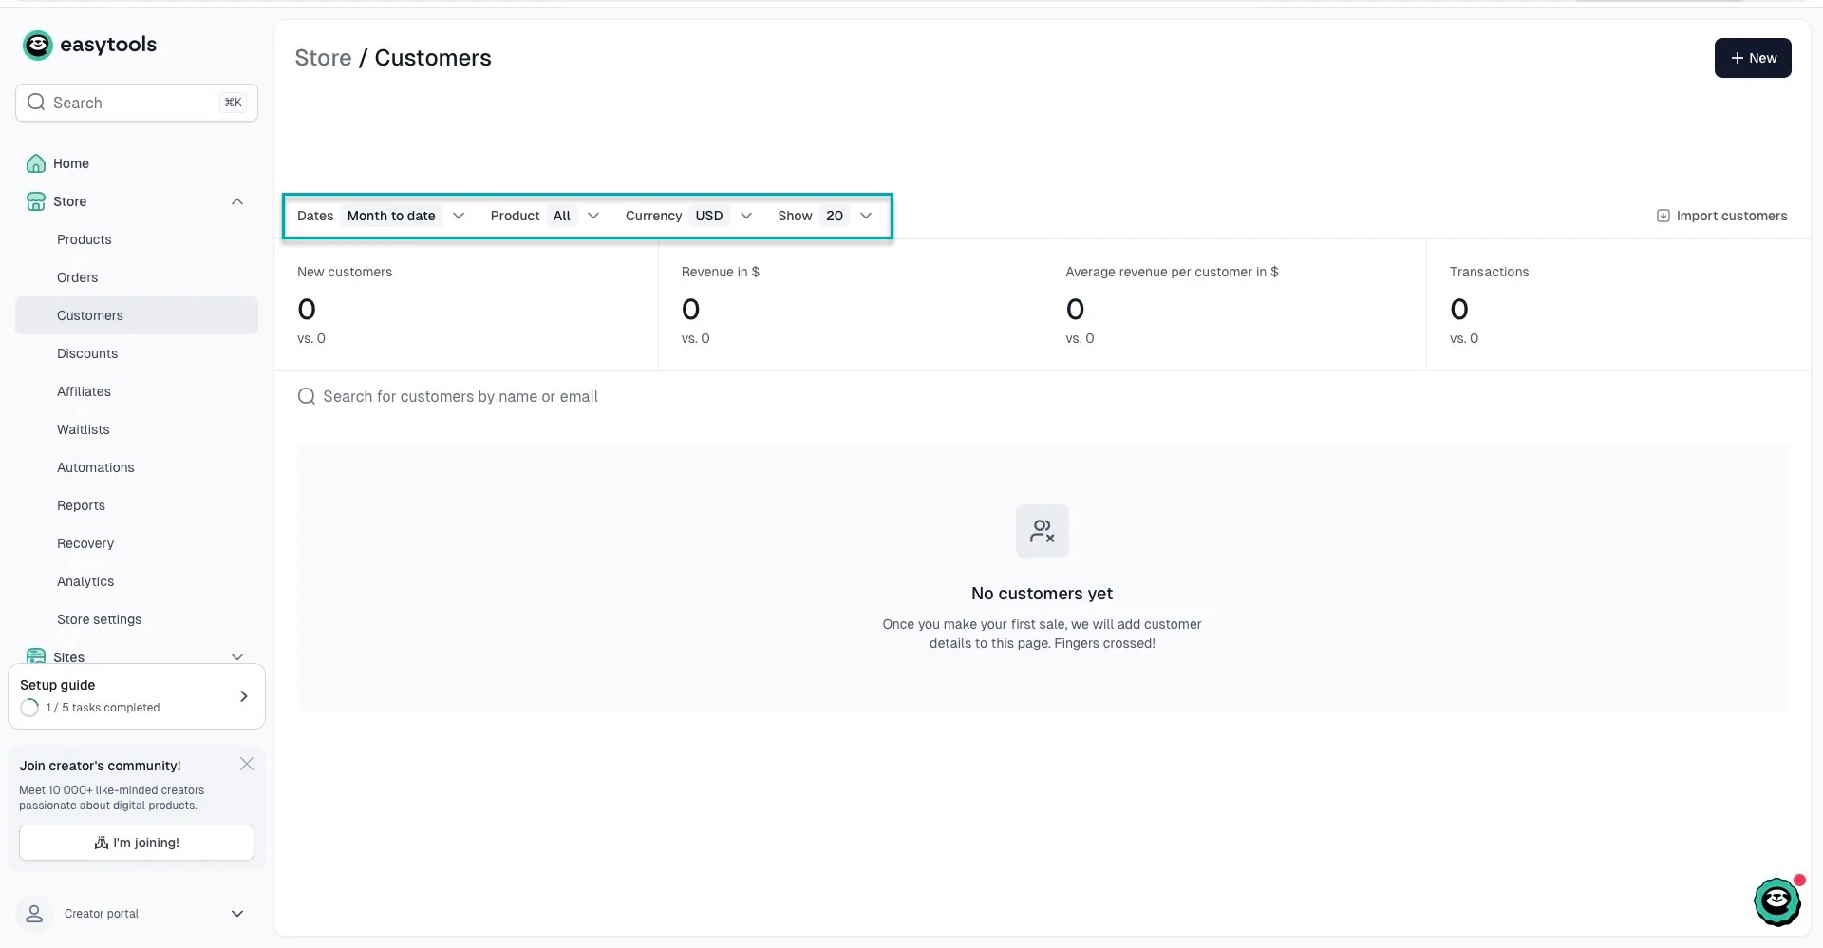This screenshot has height=948, width=1823.
Task: Click the Store shop icon
Action: click(x=36, y=201)
